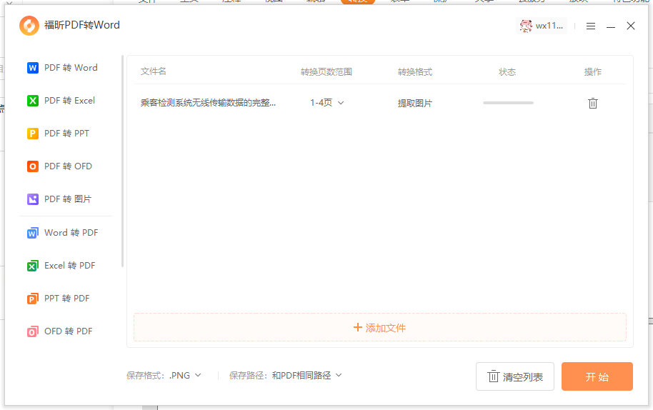Open the .PNG save format dropdown
Viewport: 653px width, 410px height.
point(186,375)
